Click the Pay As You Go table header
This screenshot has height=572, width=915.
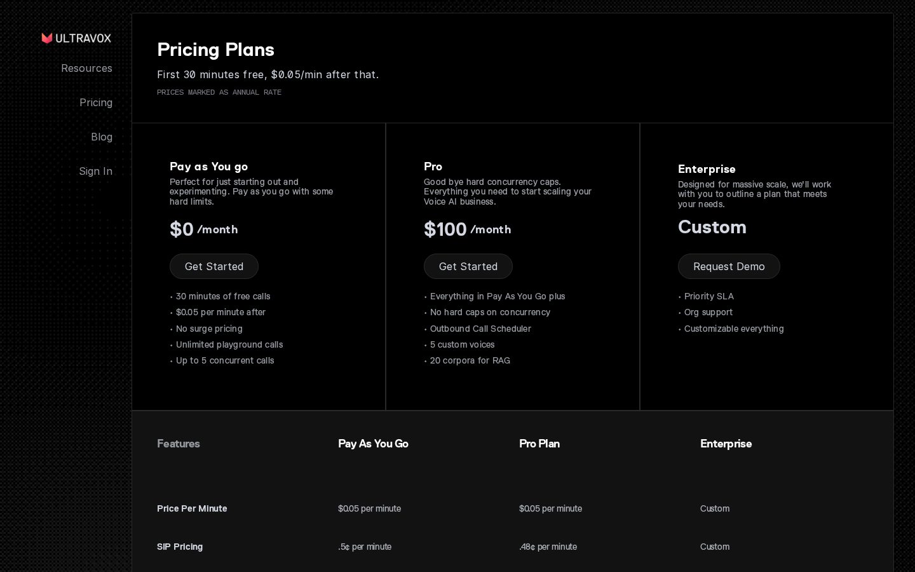[x=373, y=444]
